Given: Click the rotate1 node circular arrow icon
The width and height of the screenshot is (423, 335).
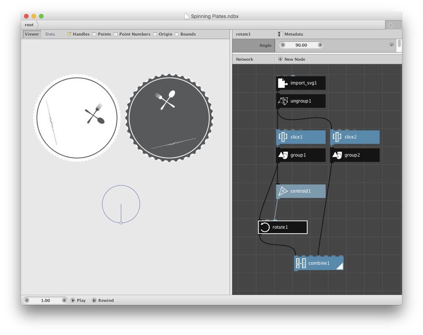Looking at the screenshot, I should tap(265, 227).
